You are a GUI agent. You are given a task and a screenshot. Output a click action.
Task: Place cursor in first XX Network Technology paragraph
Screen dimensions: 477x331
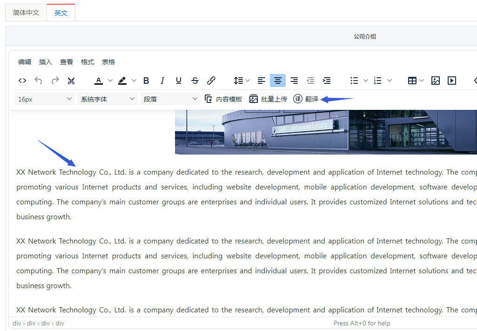(246, 195)
